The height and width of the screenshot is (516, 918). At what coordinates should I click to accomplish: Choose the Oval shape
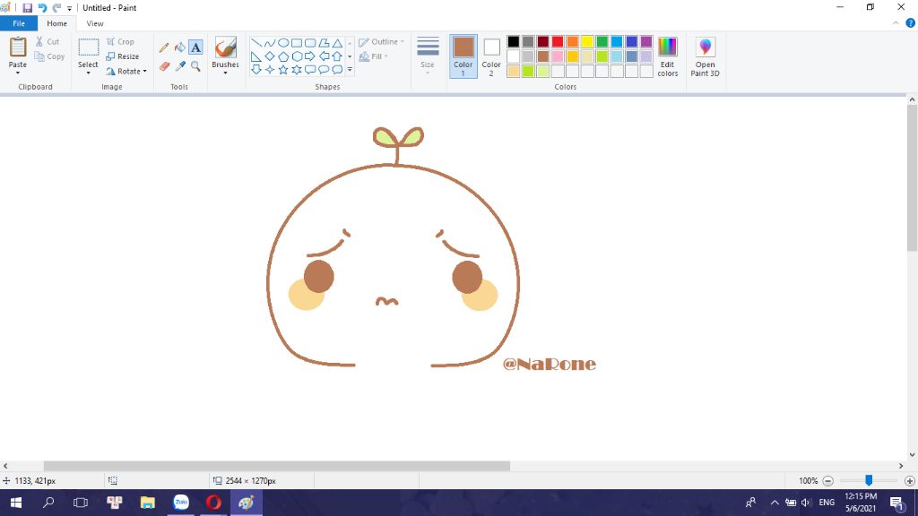(282, 43)
